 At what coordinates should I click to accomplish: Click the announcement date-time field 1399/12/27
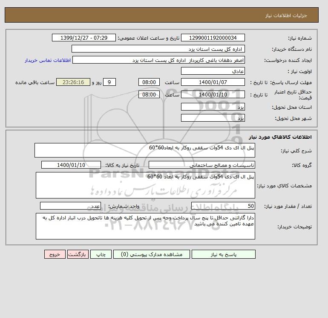(83, 38)
